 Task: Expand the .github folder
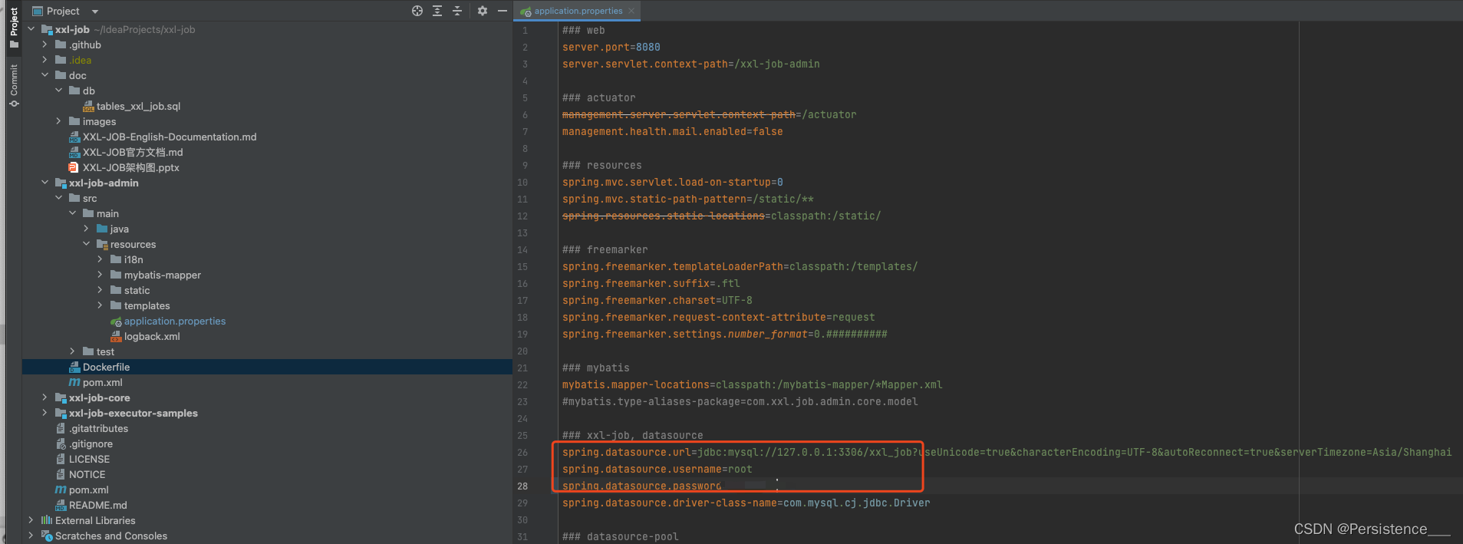coord(45,45)
